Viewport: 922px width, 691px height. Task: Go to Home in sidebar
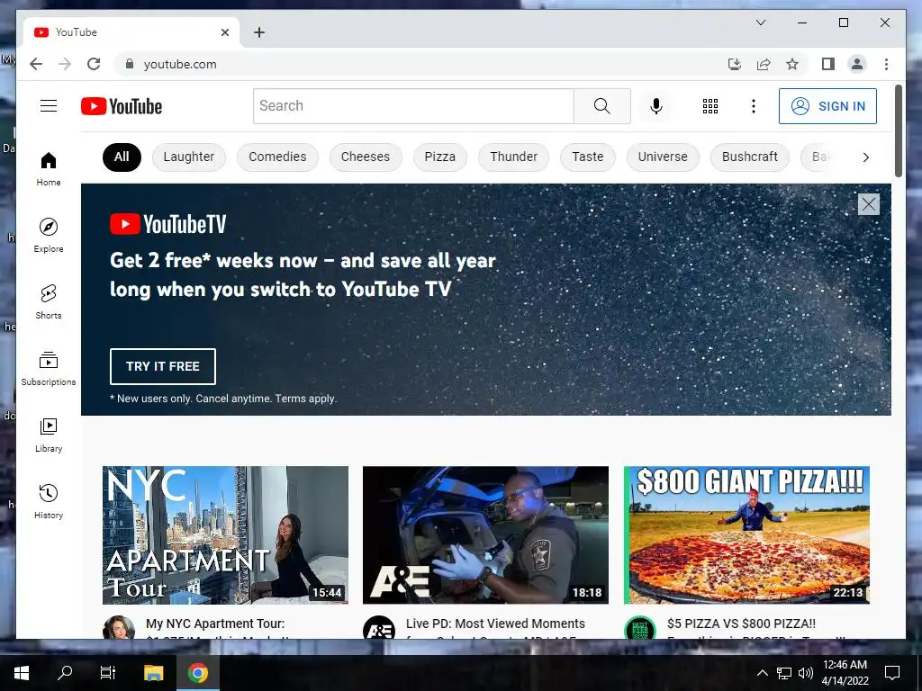coord(49,169)
